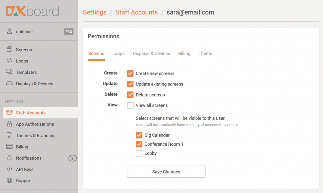The width and height of the screenshot is (323, 193).
Task: Enable View all screens checkbox
Action: tap(130, 105)
